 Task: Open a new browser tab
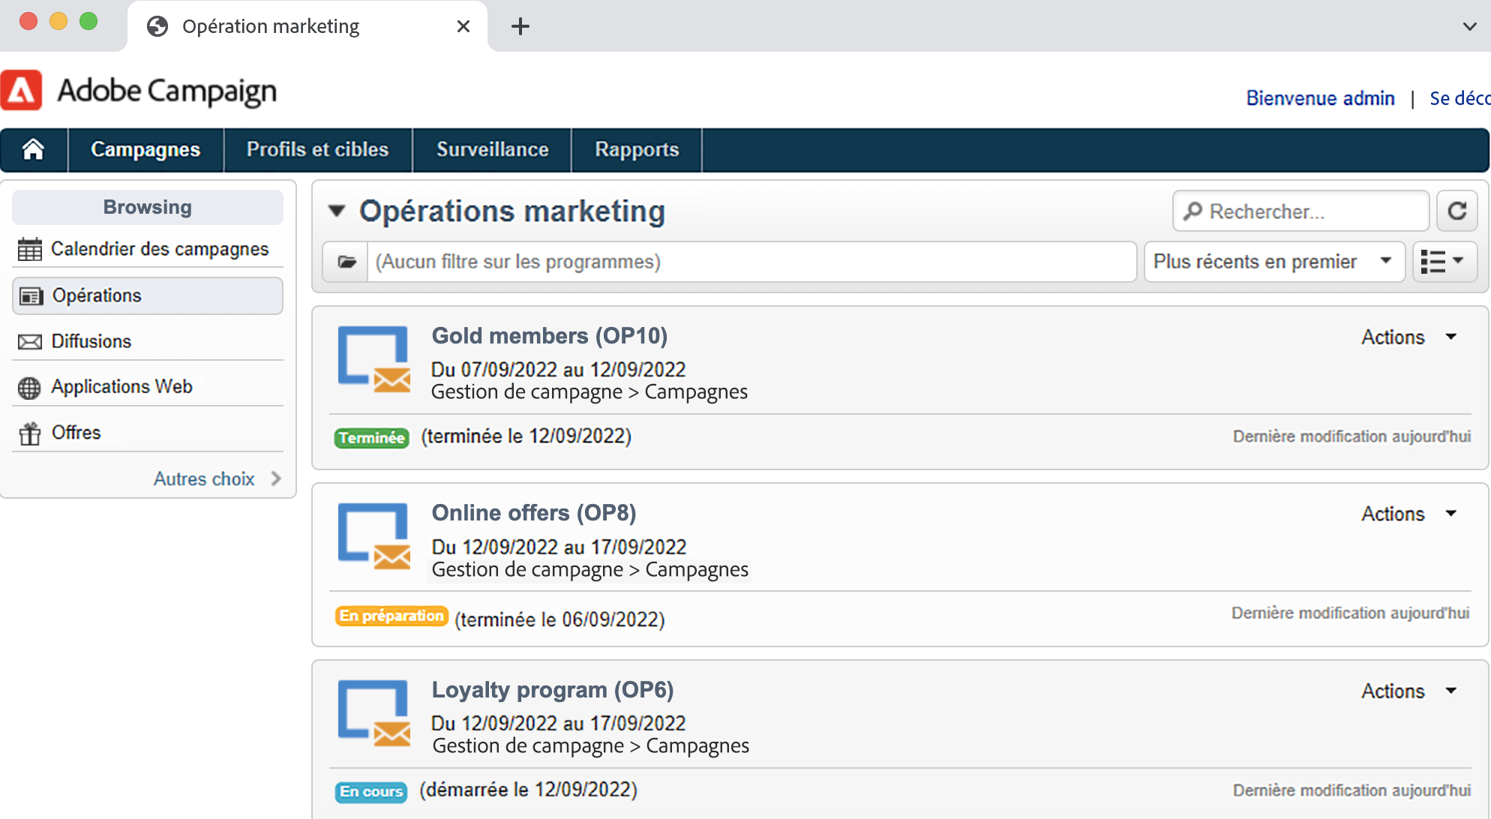[520, 27]
